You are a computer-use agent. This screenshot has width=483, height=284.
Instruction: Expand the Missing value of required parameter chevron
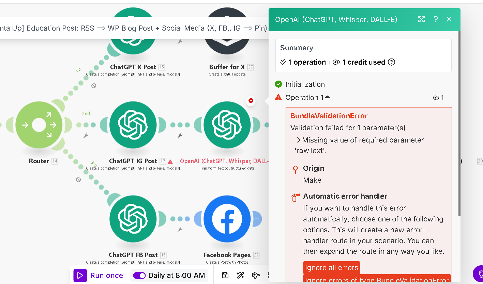pyautogui.click(x=299, y=140)
